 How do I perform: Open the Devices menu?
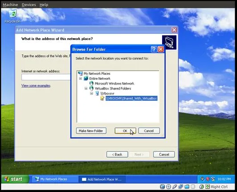tap(29, 5)
